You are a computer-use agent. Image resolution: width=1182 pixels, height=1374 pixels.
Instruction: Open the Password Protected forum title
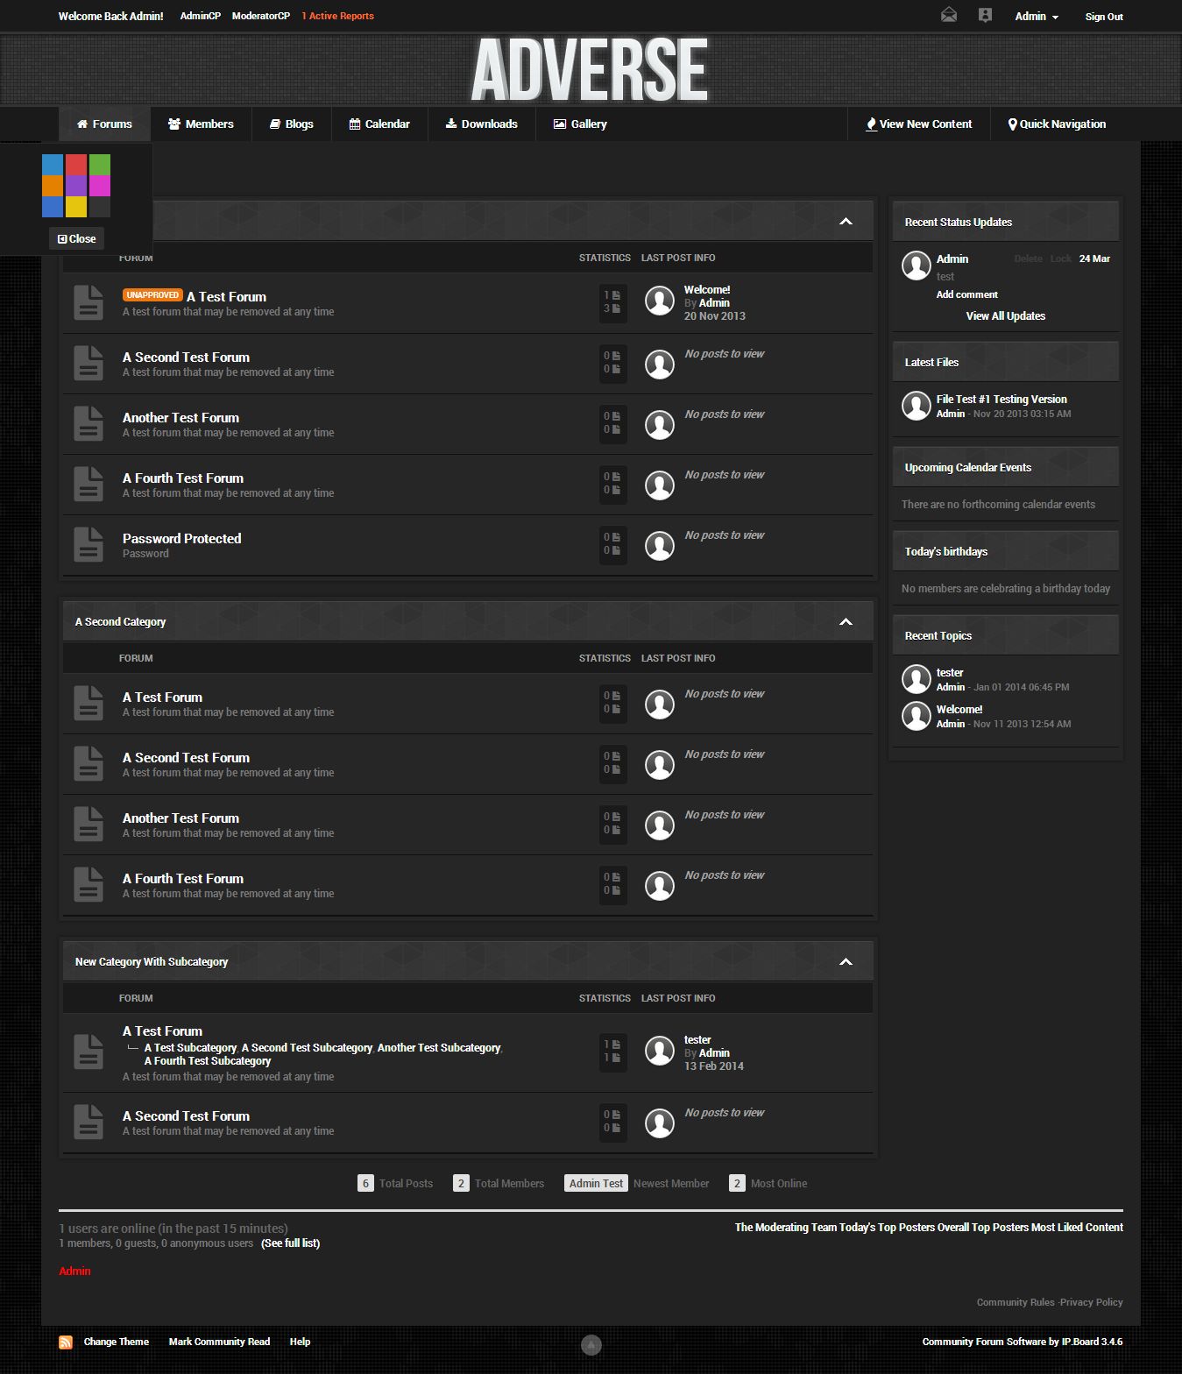click(x=182, y=539)
